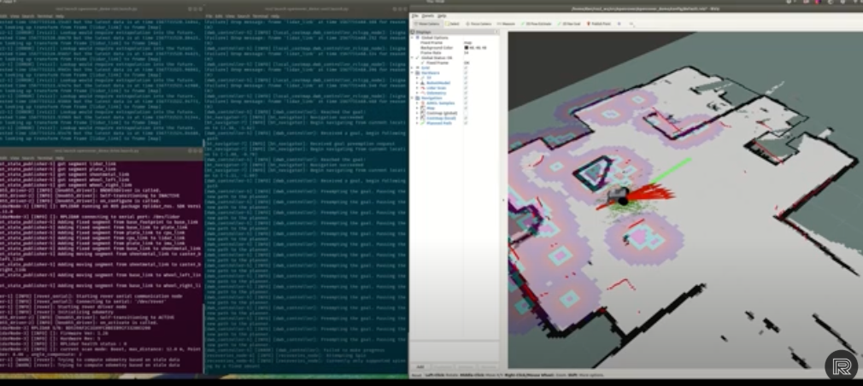Click the plus icon in RViz toolbar
This screenshot has width=863, height=386.
(x=619, y=24)
